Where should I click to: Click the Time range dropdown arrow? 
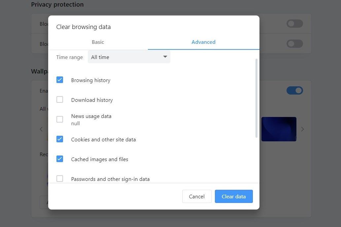165,57
